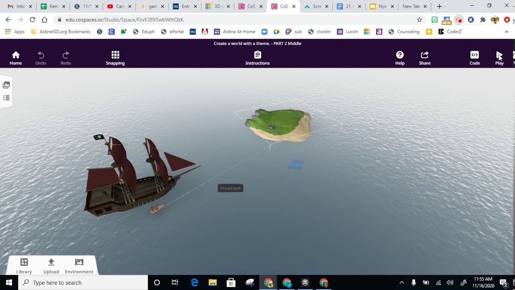Go to the CoSpaces Home screen
Screen dimensions: 515x290
tap(16, 58)
